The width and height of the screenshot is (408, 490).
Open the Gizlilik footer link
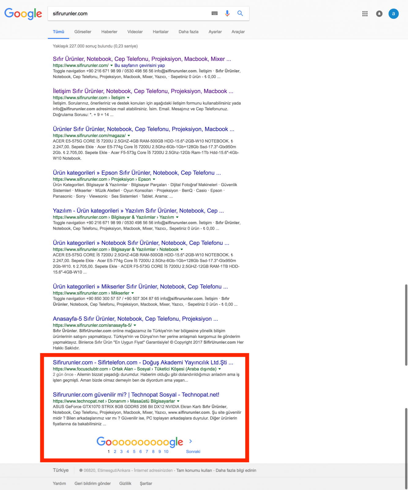pos(125,484)
